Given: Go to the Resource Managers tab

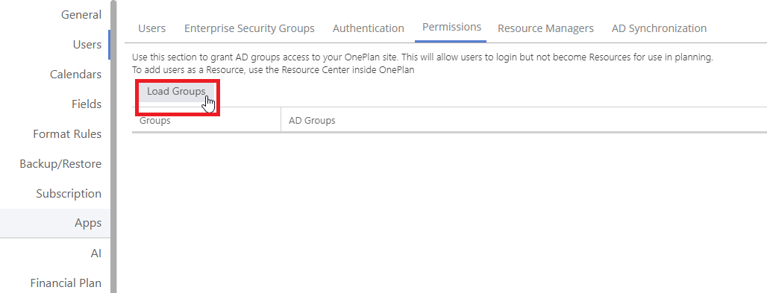Looking at the screenshot, I should 545,28.
